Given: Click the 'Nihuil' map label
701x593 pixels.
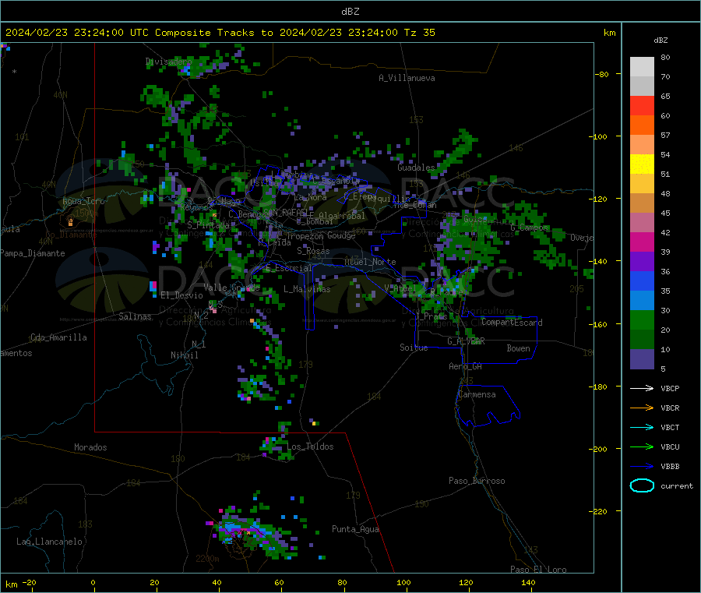Looking at the screenshot, I should coord(184,355).
